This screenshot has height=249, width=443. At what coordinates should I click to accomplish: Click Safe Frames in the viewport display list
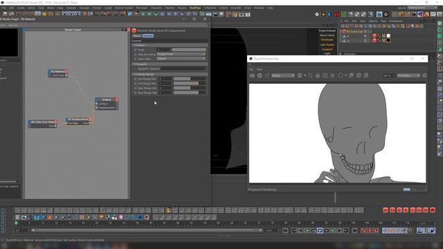327,44
